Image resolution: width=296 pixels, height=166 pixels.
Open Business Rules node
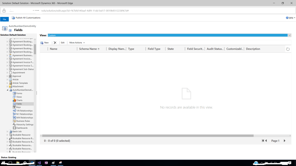coord(23,121)
